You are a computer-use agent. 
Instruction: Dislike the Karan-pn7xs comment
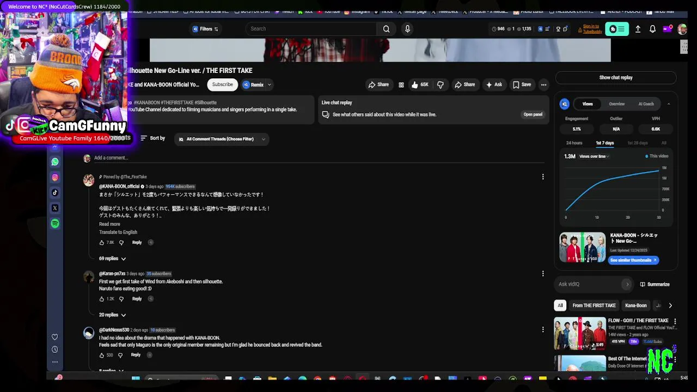point(121,299)
